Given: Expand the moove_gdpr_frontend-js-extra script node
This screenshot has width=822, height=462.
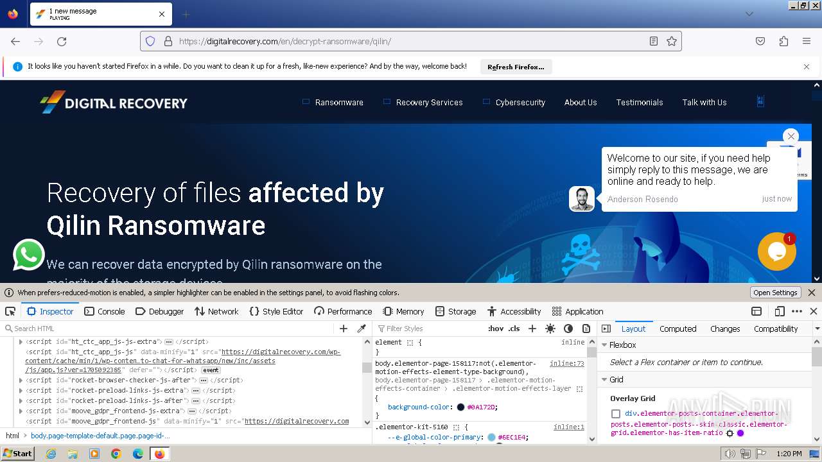Looking at the screenshot, I should 21,411.
